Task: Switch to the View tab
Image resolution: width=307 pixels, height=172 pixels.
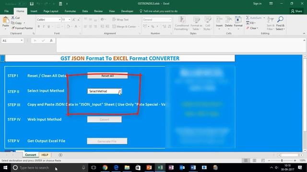Action: [112, 11]
